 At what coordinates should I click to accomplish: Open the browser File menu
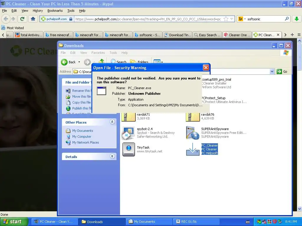tap(4, 11)
